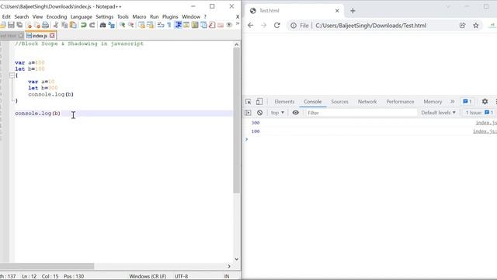Expand the Notepad++ toolbar overflow chevron

tap(238, 24)
